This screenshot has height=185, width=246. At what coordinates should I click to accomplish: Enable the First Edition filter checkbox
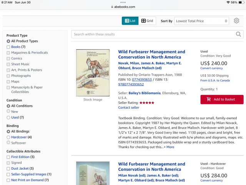pos(8,157)
